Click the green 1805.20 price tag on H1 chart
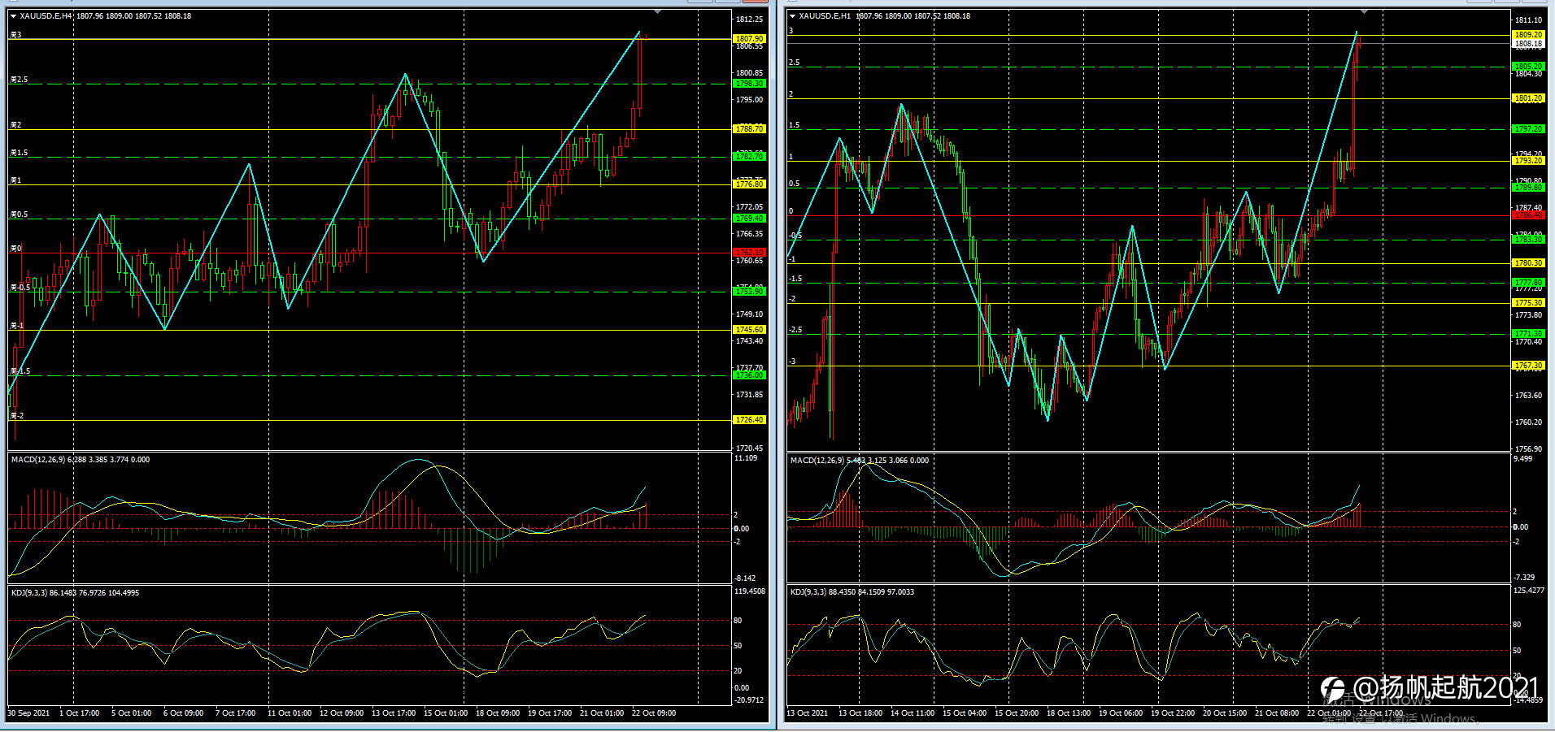 (x=1528, y=67)
